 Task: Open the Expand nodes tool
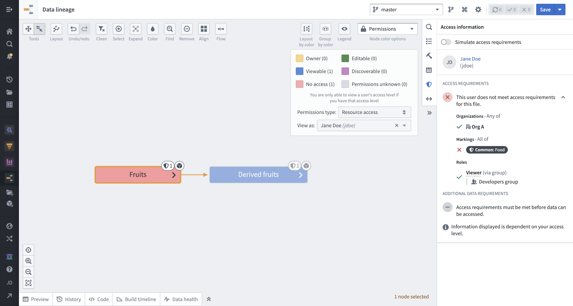tap(136, 29)
